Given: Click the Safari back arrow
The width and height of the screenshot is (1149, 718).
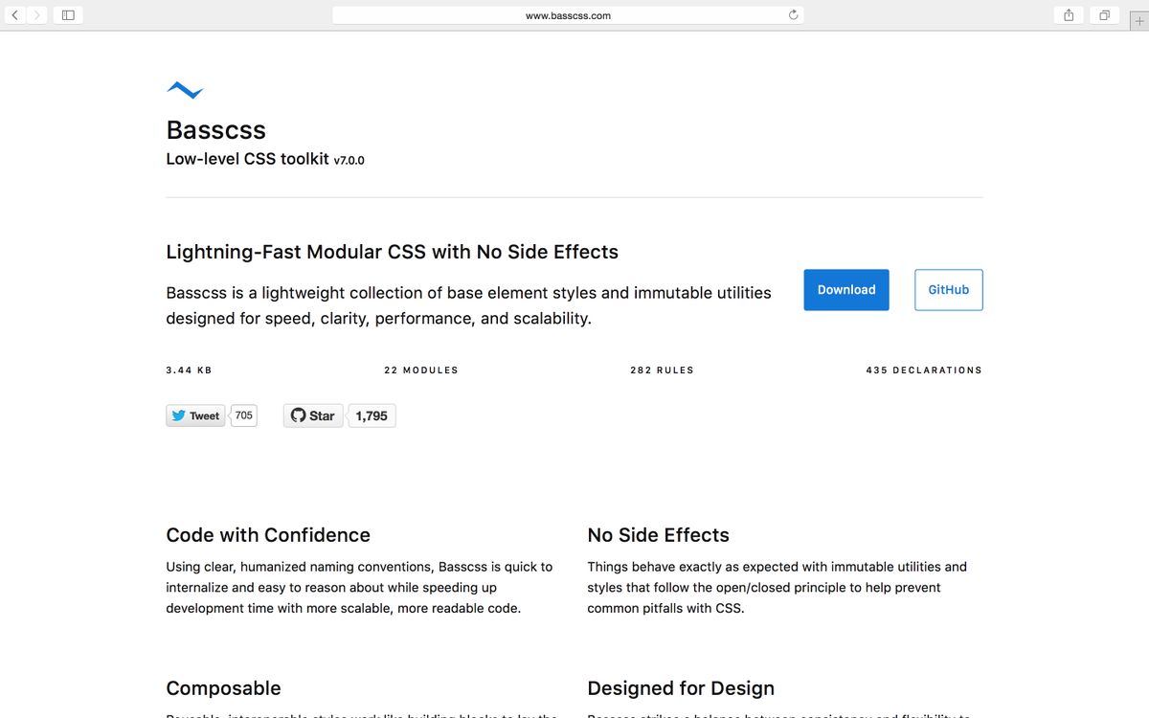Looking at the screenshot, I should pos(15,15).
